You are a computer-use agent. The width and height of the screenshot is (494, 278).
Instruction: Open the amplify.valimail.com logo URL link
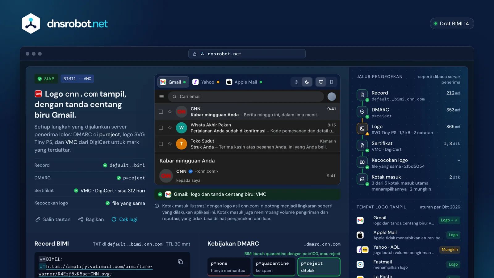(x=96, y=270)
